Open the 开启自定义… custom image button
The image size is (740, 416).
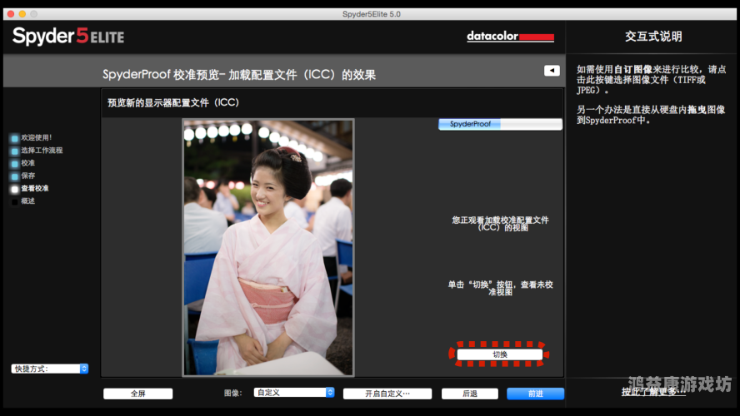[x=387, y=394]
